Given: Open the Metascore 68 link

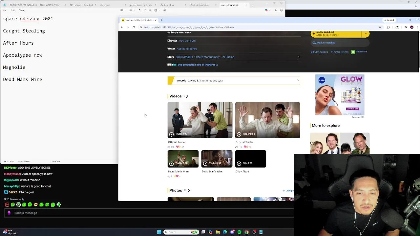Looking at the screenshot, I should [359, 52].
